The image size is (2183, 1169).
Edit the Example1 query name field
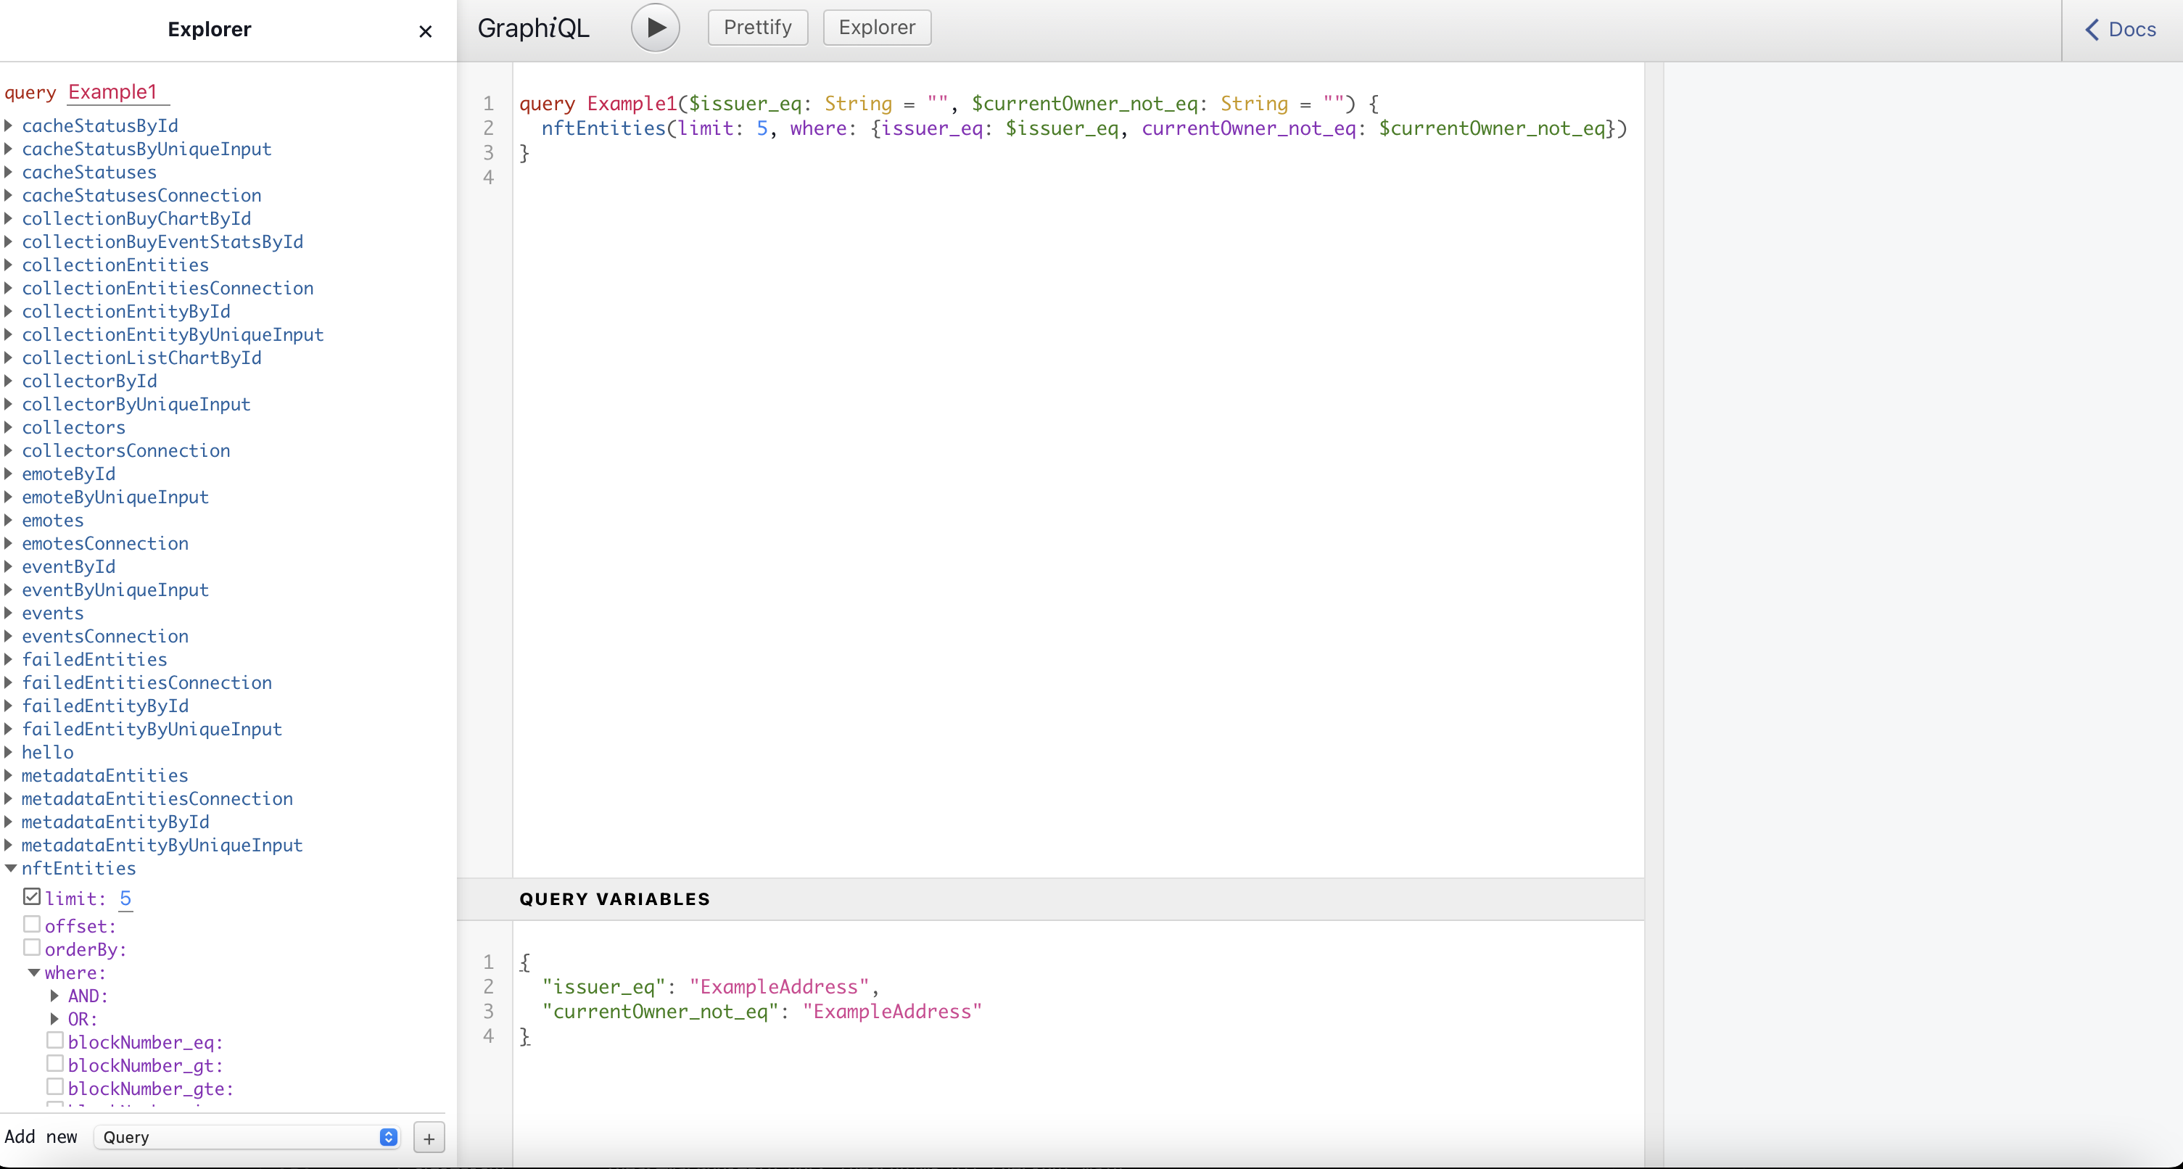tap(117, 91)
